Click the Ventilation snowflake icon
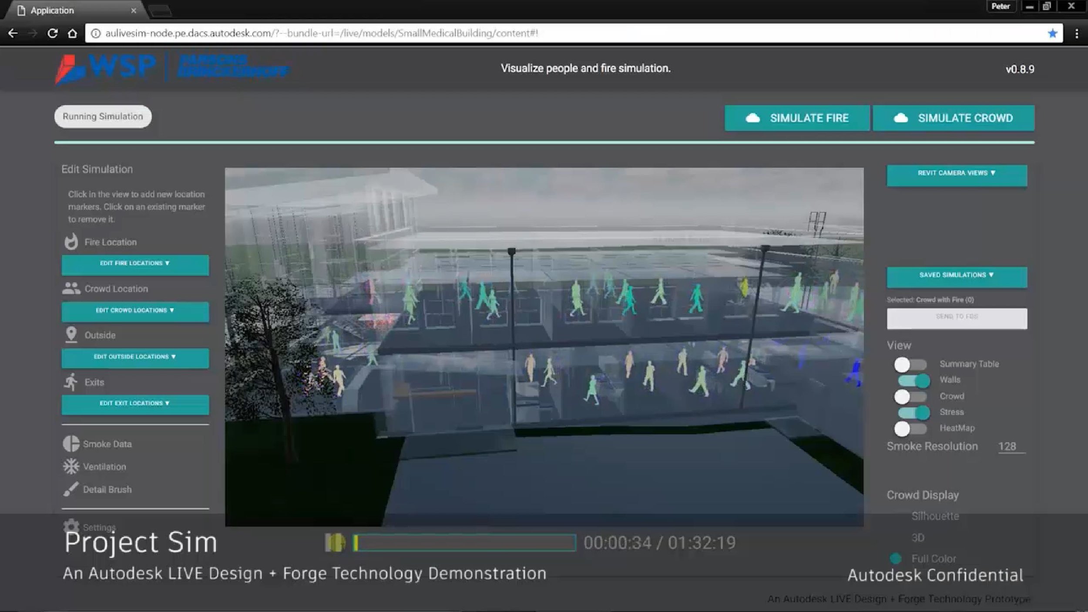The image size is (1088, 612). (x=71, y=466)
